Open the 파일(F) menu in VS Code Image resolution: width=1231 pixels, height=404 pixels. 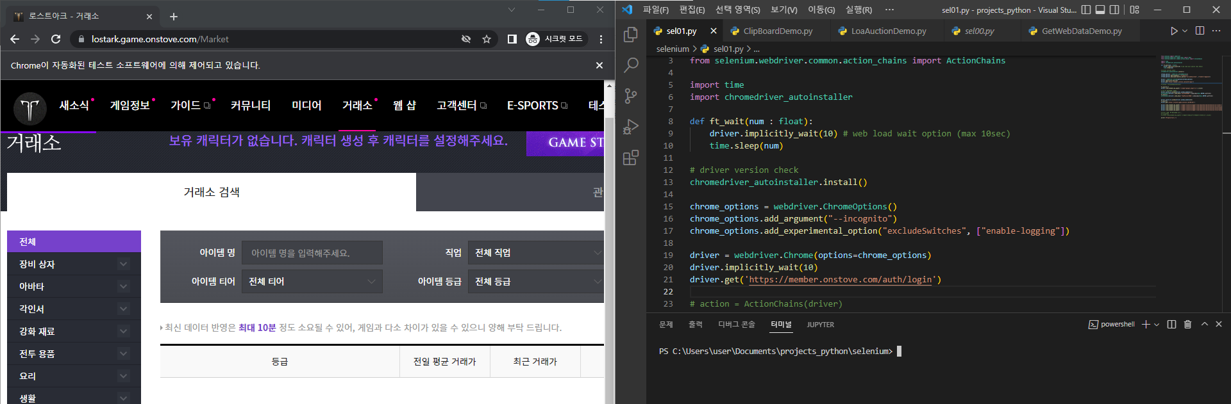(655, 10)
